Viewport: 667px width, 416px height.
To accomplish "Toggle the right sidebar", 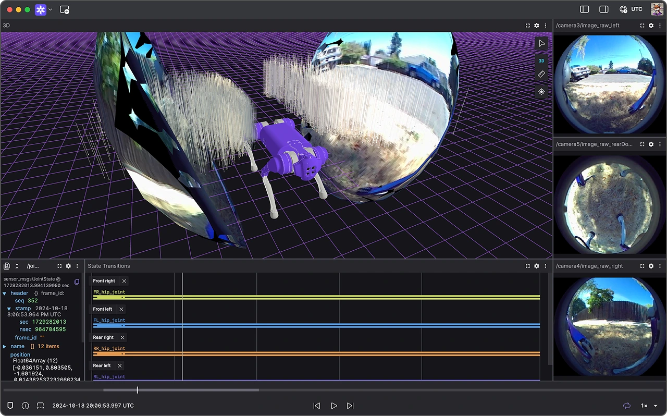I will [x=604, y=9].
